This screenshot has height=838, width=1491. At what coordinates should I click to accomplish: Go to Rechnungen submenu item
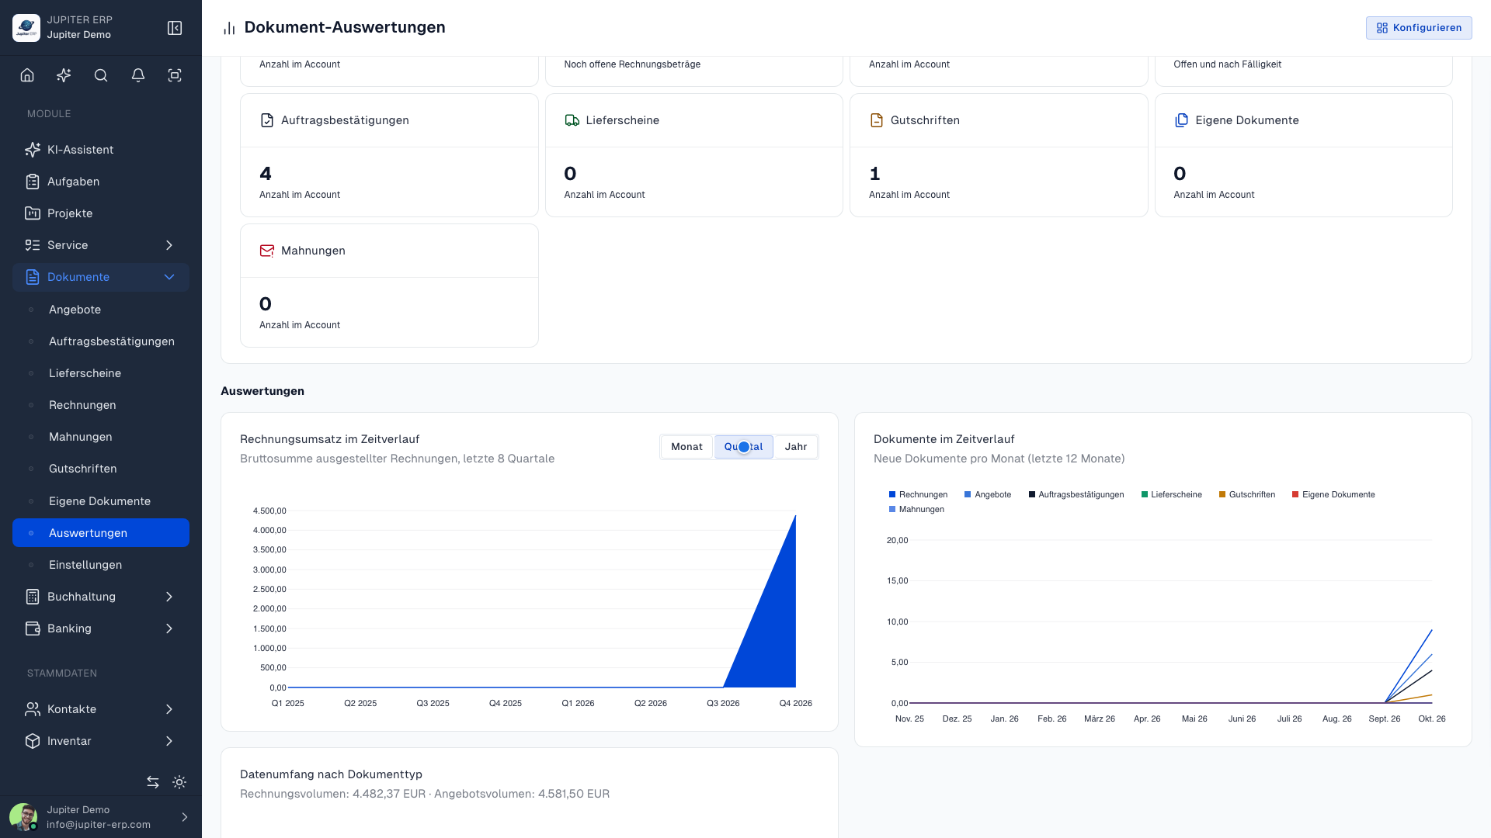pyautogui.click(x=101, y=405)
